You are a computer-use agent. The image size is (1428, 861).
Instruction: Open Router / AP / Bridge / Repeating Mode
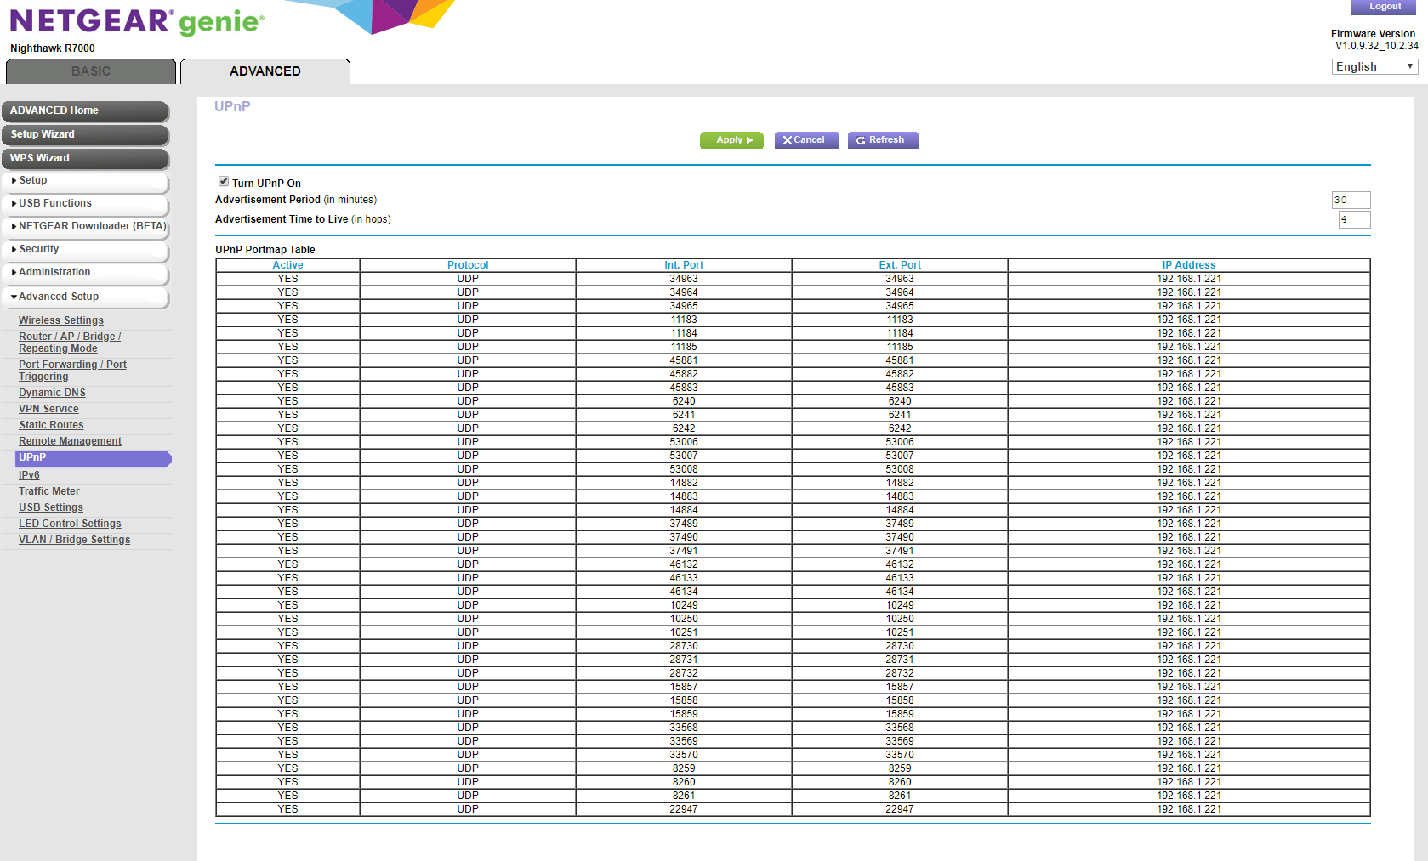pyautogui.click(x=70, y=343)
